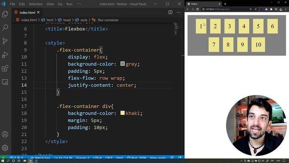Click line number 14 in the gutter
Image resolution: width=289 pixels, height=163 pixels.
24,85
